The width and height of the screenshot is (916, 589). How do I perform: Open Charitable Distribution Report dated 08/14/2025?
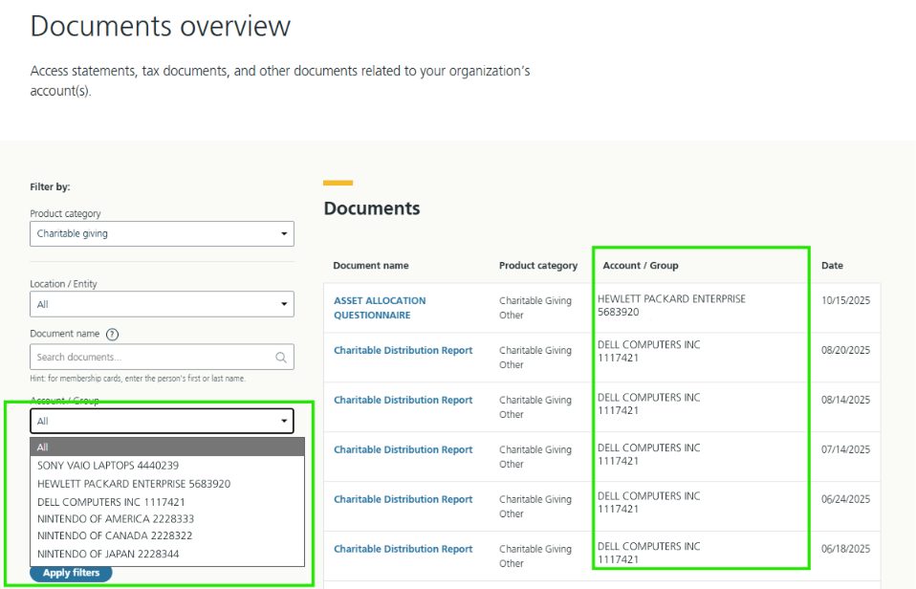[x=403, y=401]
